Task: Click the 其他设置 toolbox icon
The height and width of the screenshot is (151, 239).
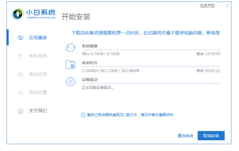Action: click(x=20, y=92)
